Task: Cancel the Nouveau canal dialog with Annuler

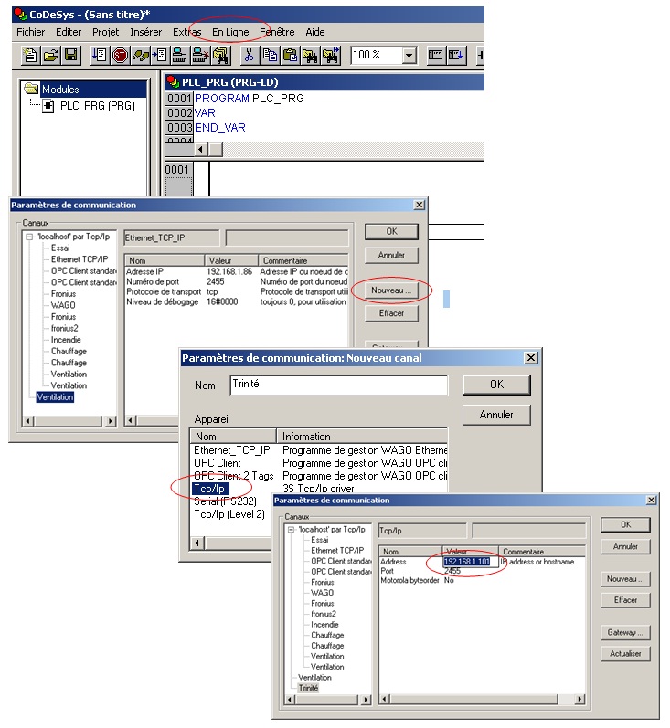Action: (x=496, y=415)
